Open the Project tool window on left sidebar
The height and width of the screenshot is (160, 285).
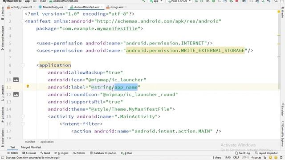3,13
